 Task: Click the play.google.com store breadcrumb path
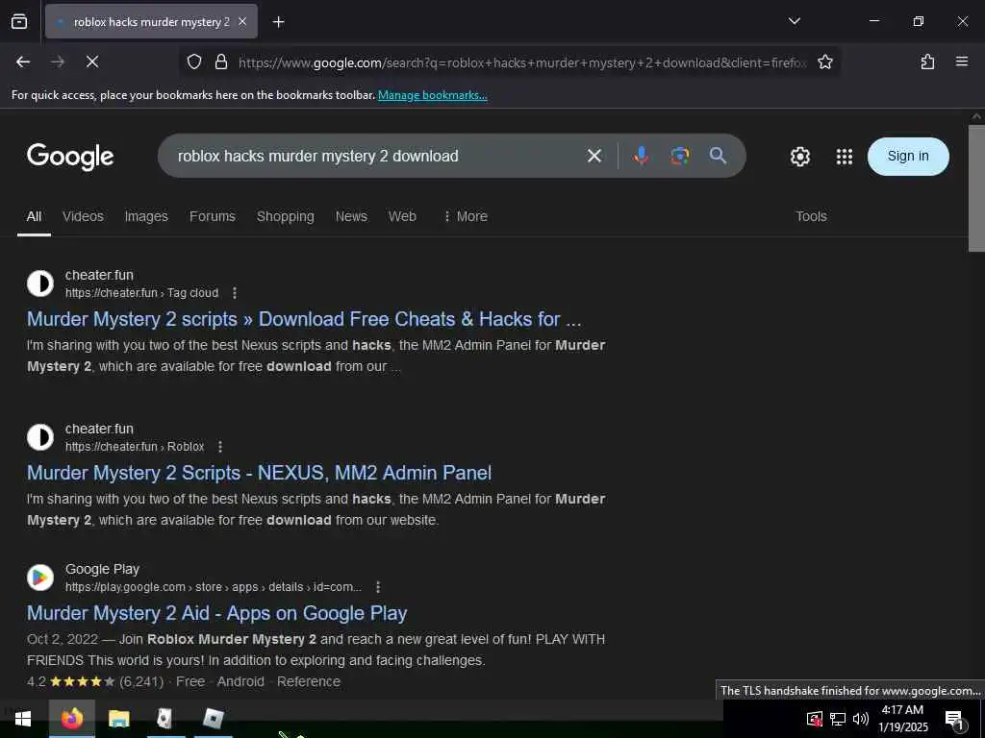[x=214, y=587]
